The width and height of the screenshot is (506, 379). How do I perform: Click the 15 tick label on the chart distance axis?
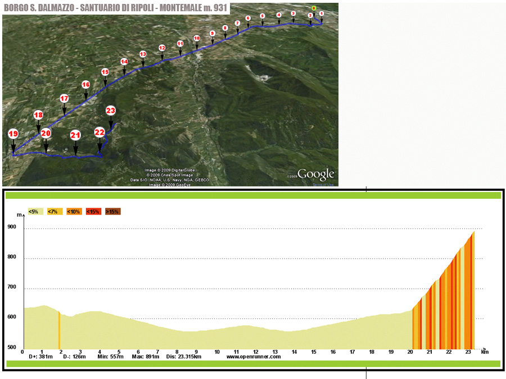coord(314,352)
